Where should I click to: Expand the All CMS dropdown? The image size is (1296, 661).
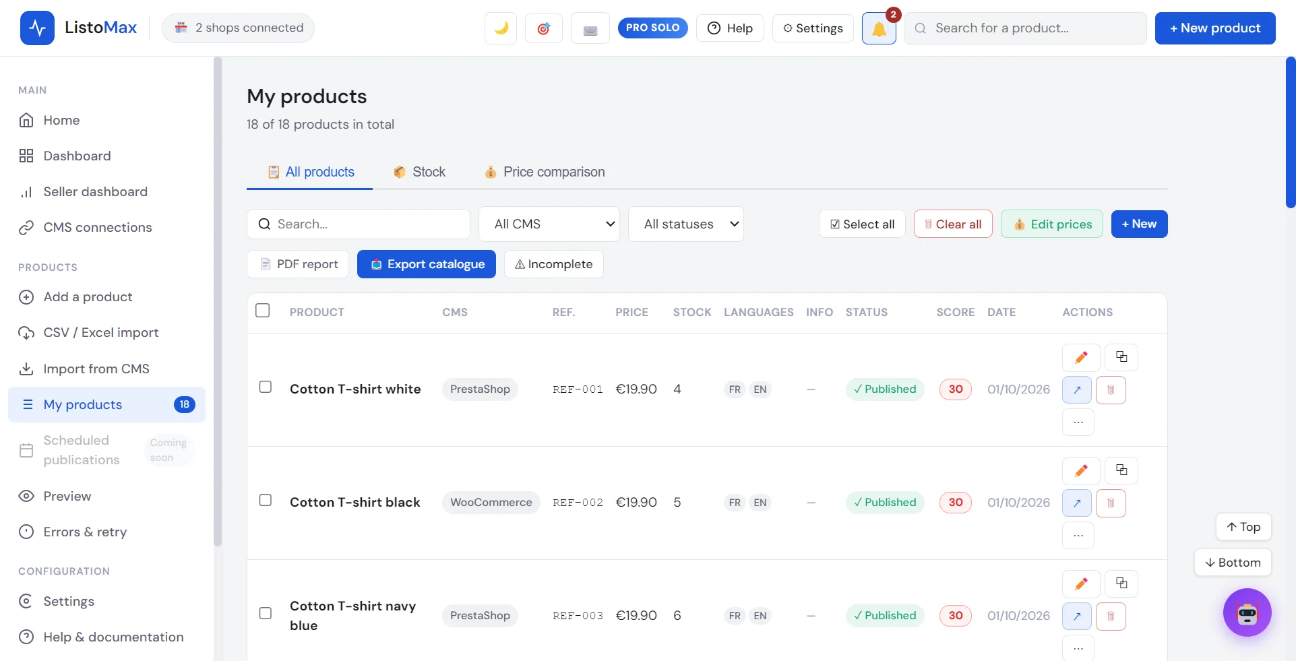click(x=549, y=224)
